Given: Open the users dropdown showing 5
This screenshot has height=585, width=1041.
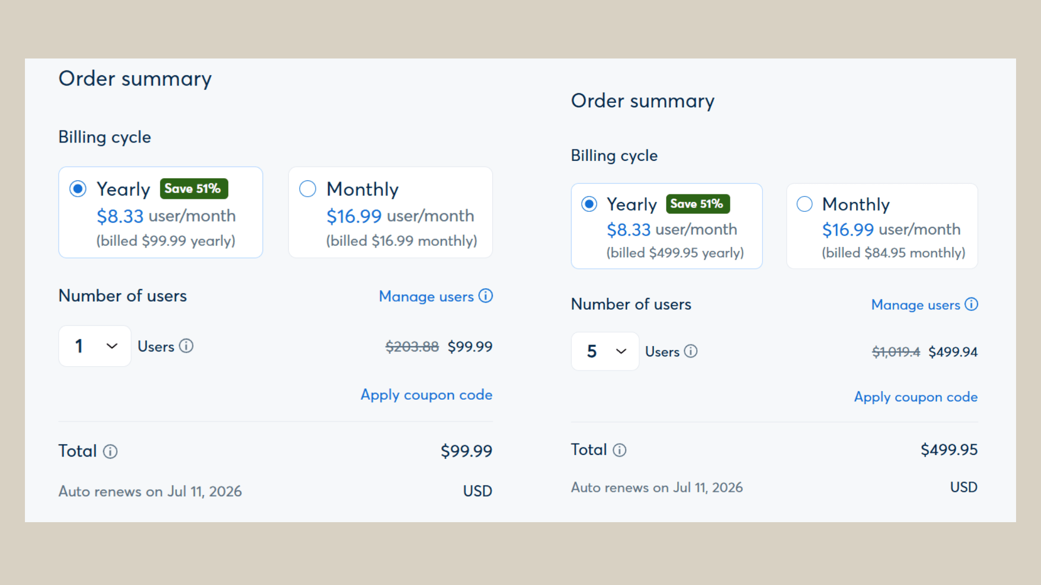Looking at the screenshot, I should click(605, 351).
